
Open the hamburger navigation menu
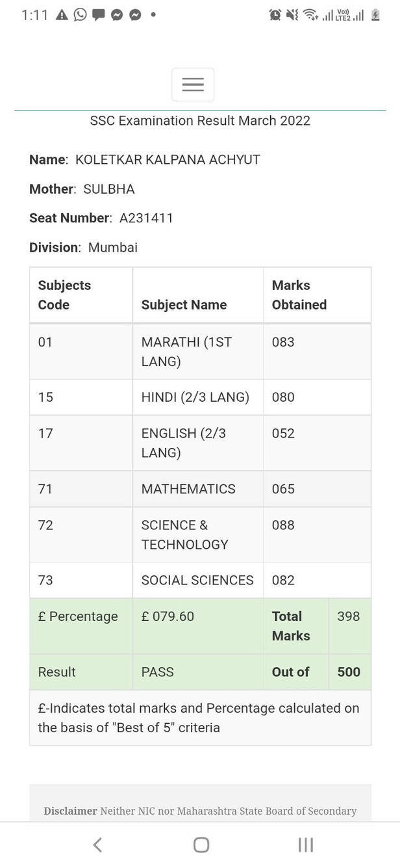point(193,84)
